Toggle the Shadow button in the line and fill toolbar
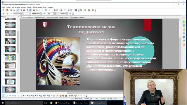The height and width of the screenshot is (105, 187). [x=70, y=13]
